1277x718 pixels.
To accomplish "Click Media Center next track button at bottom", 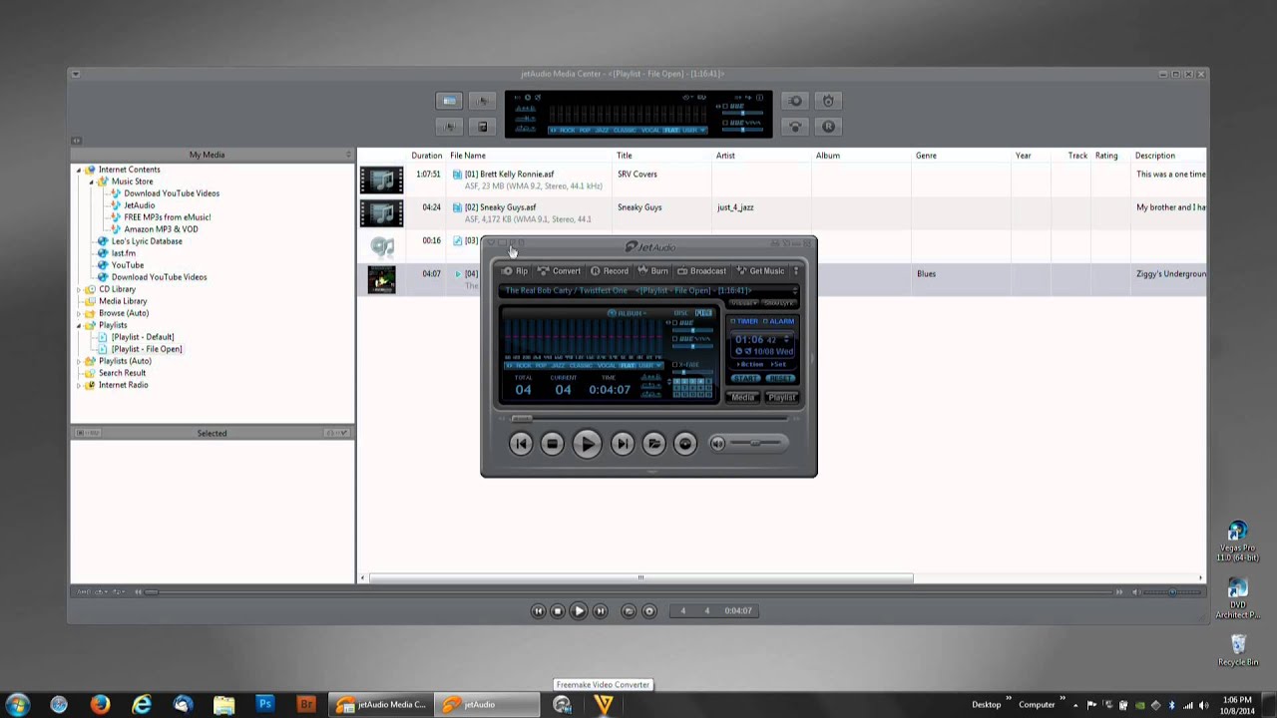I will (600, 610).
